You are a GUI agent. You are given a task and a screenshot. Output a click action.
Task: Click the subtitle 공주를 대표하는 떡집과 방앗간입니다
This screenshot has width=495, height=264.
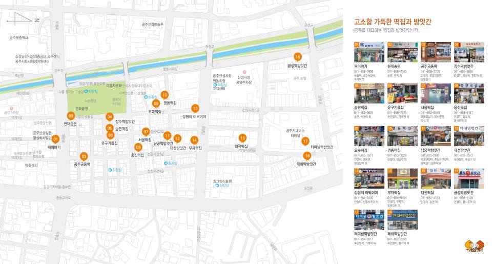coord(386,30)
